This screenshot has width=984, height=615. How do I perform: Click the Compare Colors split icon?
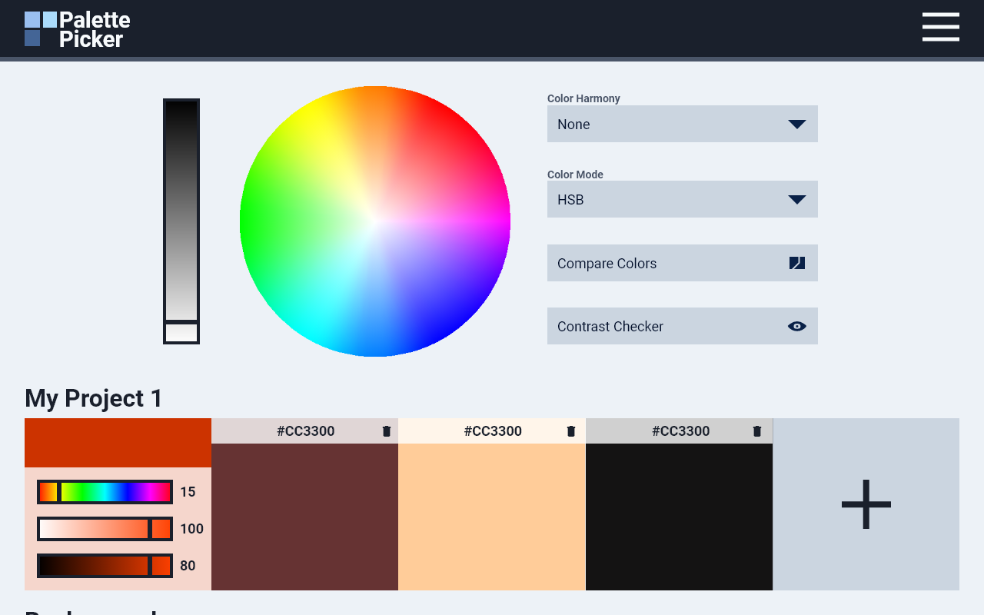click(x=797, y=263)
